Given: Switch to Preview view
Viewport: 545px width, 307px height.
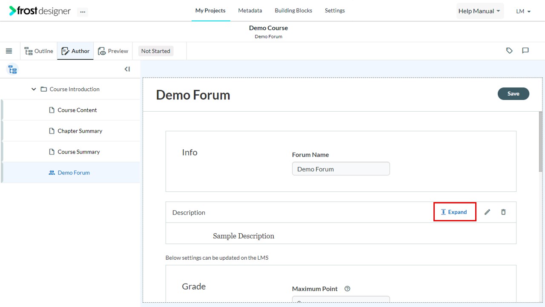Looking at the screenshot, I should click(x=113, y=51).
